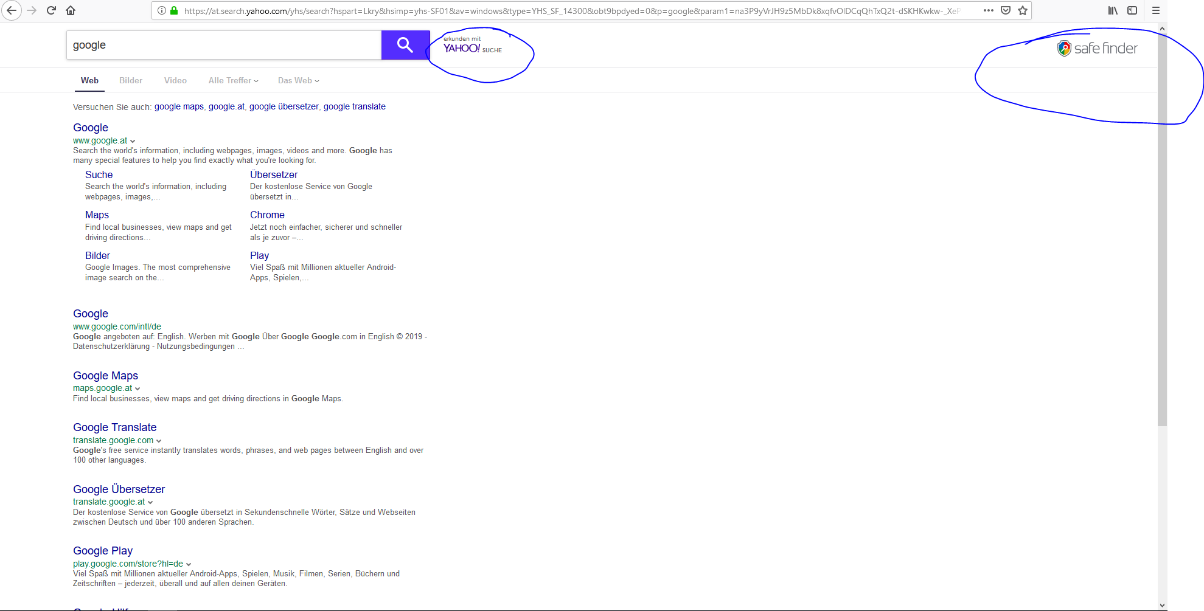Open dropdown arrow beside maps.google.at
Screen dimensions: 1204x611
point(137,388)
